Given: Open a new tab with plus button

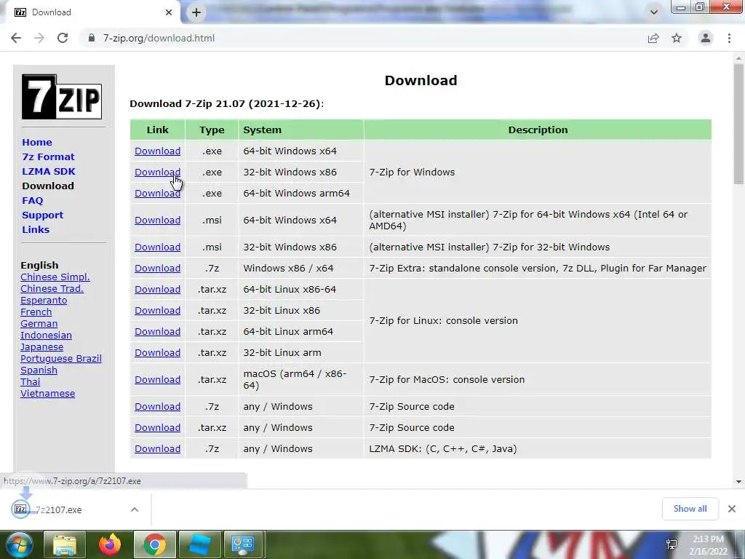Looking at the screenshot, I should point(196,12).
